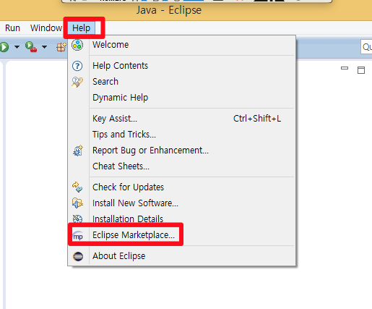Open Help Contents
Viewport: 372px width, 309px height.
[x=181, y=66]
